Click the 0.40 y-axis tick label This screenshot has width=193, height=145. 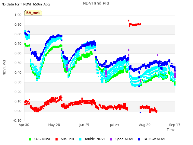tap(18, 72)
